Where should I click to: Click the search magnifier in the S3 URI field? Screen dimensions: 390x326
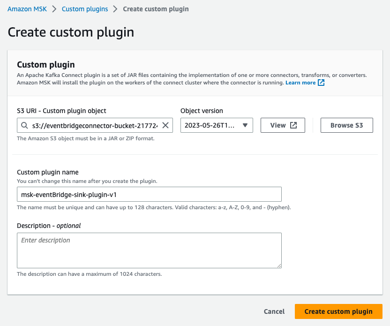coord(25,125)
